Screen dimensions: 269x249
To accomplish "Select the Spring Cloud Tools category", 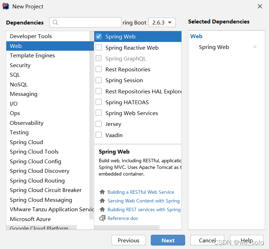I will tap(48, 152).
